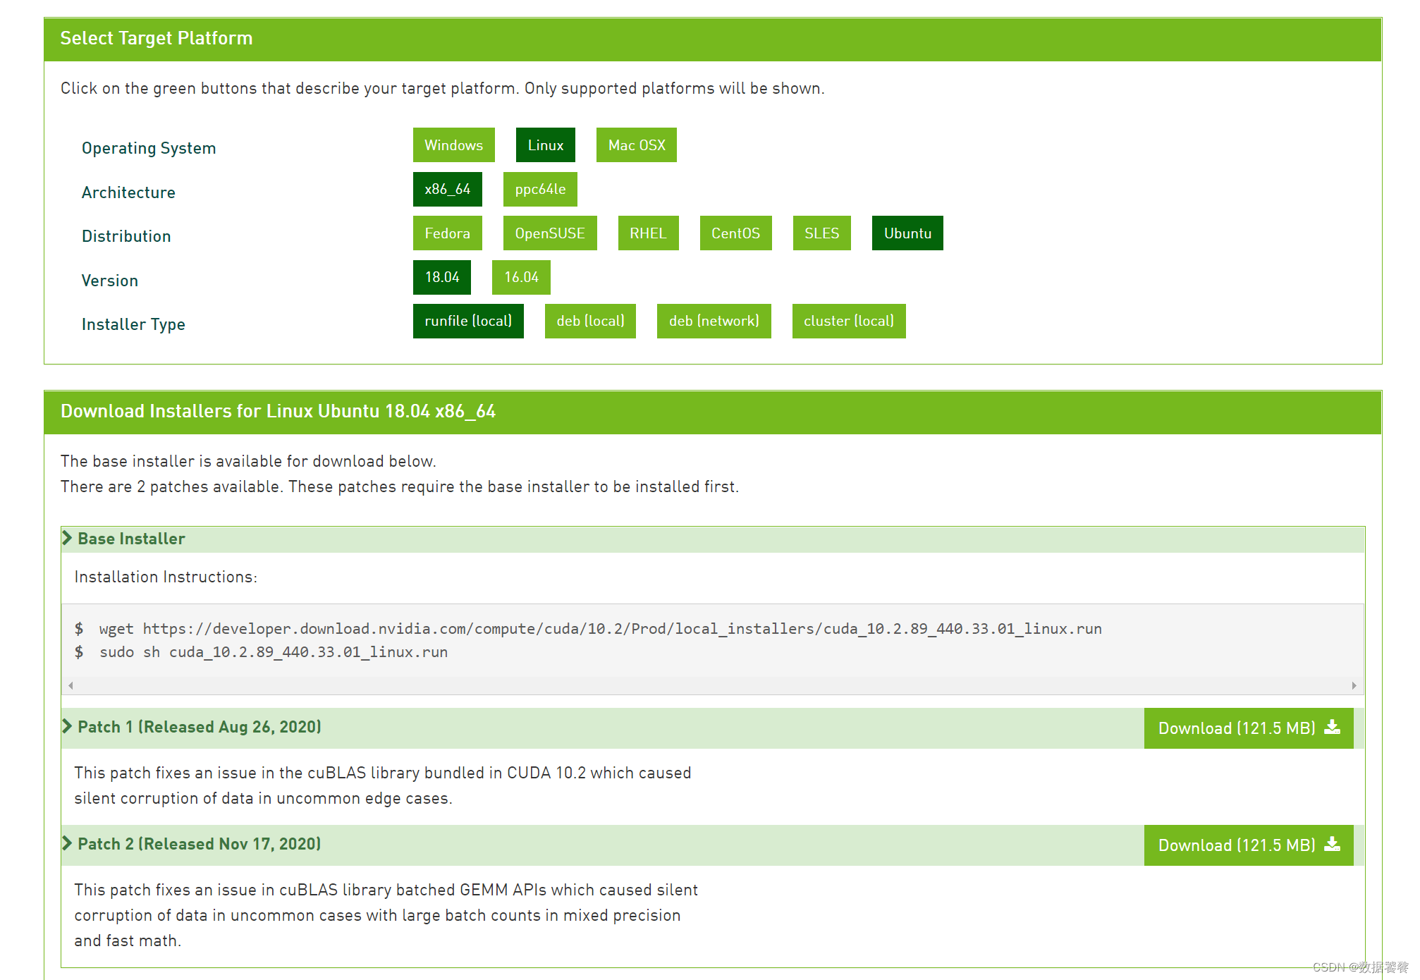Download Patch 2 (121.5 MB)
This screenshot has height=980, width=1420.
click(x=1249, y=845)
